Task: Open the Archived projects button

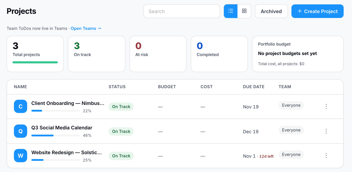Action: (271, 11)
